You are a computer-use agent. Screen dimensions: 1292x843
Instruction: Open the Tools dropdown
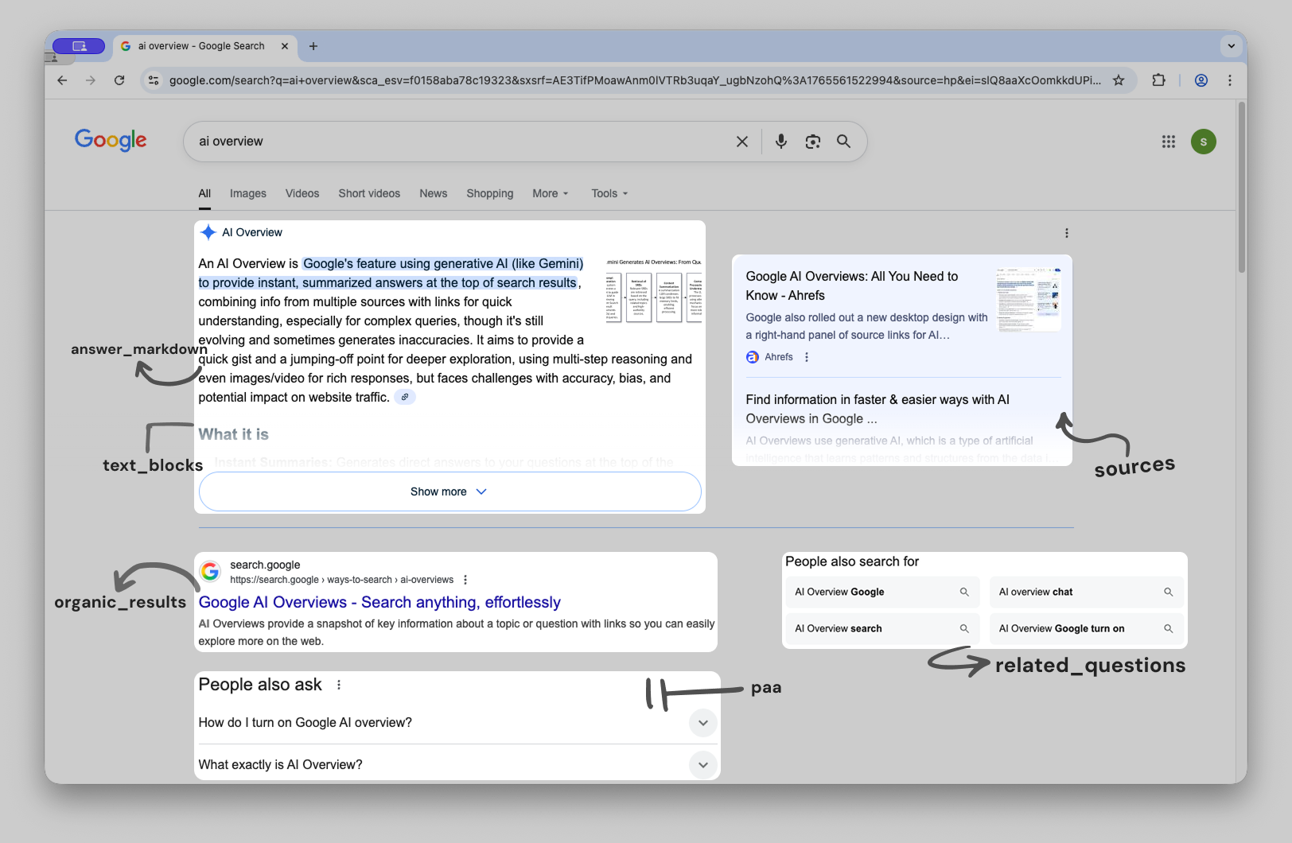tap(609, 193)
